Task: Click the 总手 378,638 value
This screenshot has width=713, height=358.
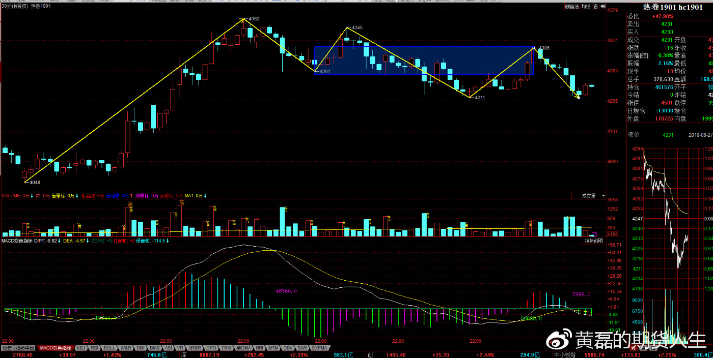Action: click(663, 79)
